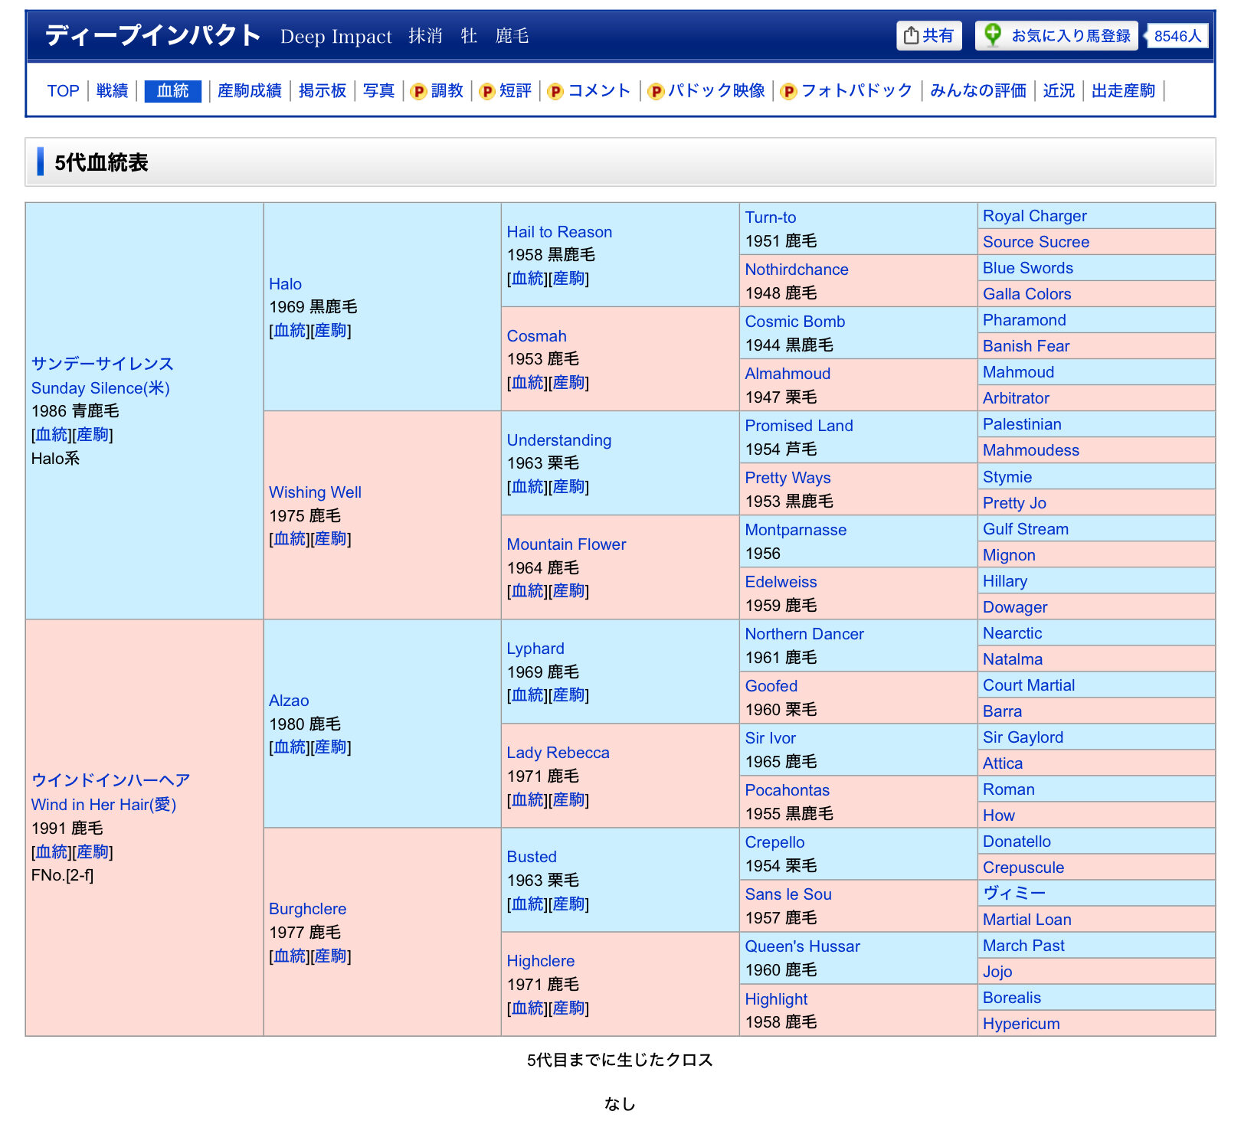Select the 掲示板 bulletin board tab
This screenshot has width=1241, height=1121.
pos(323,91)
